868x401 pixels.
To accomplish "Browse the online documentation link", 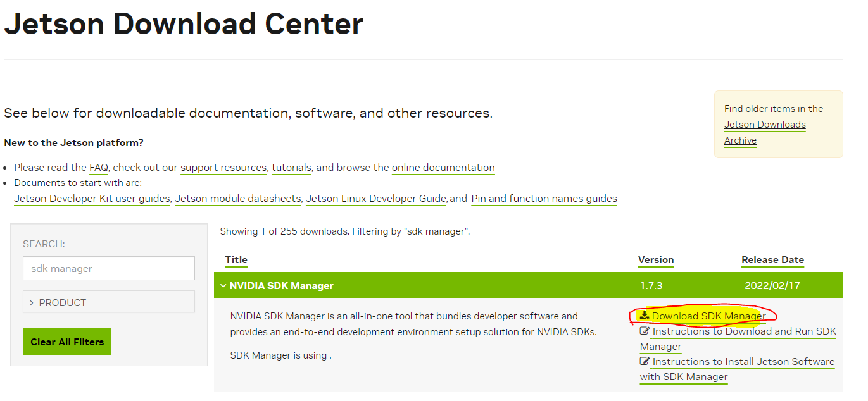I will 443,168.
